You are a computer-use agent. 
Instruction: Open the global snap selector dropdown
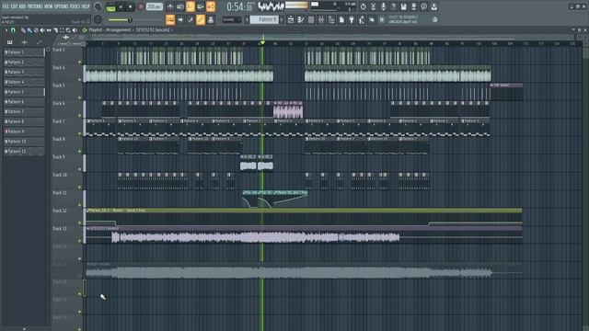click(x=232, y=19)
